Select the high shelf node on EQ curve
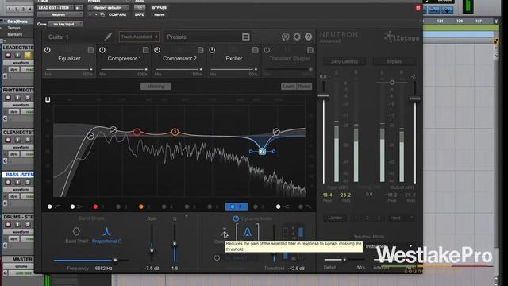 click(276, 131)
